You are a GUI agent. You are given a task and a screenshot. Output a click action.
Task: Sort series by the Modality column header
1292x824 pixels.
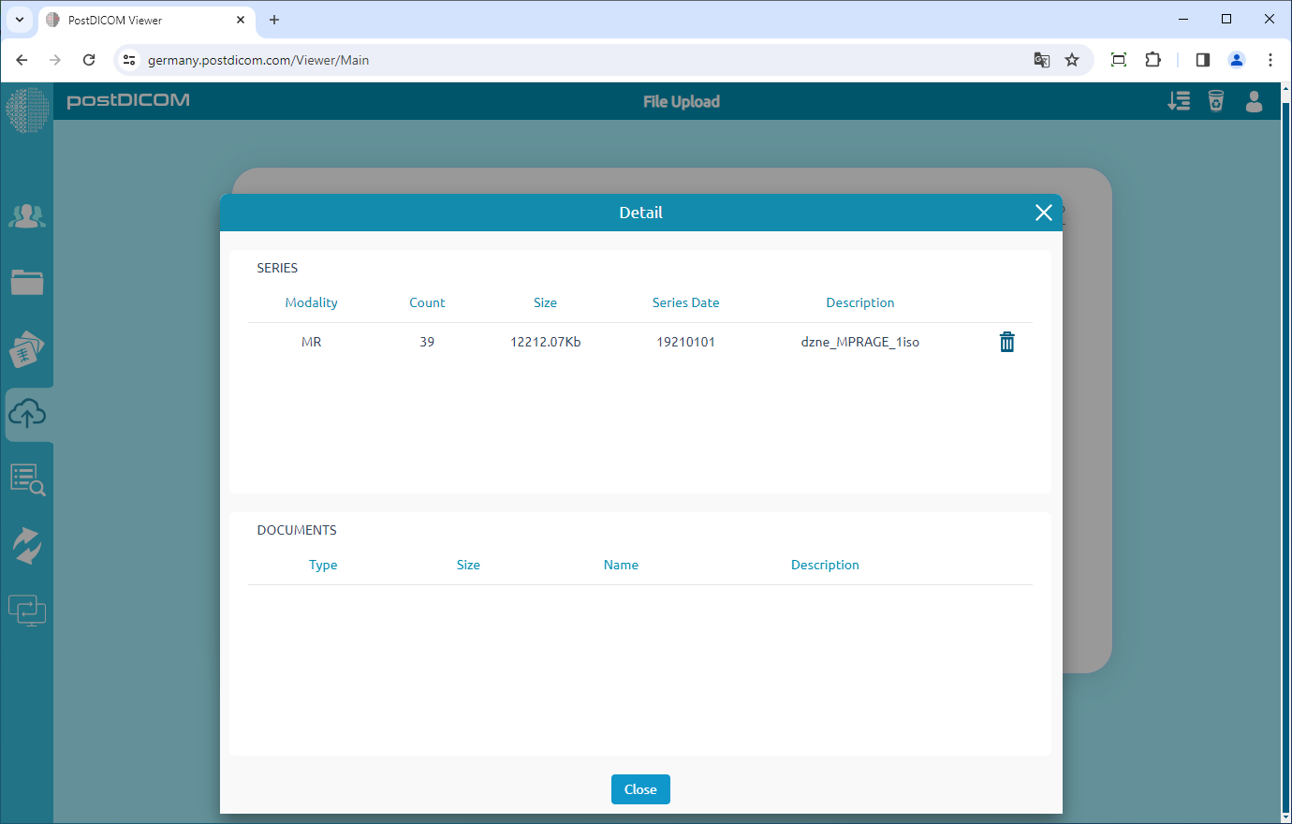coord(311,302)
